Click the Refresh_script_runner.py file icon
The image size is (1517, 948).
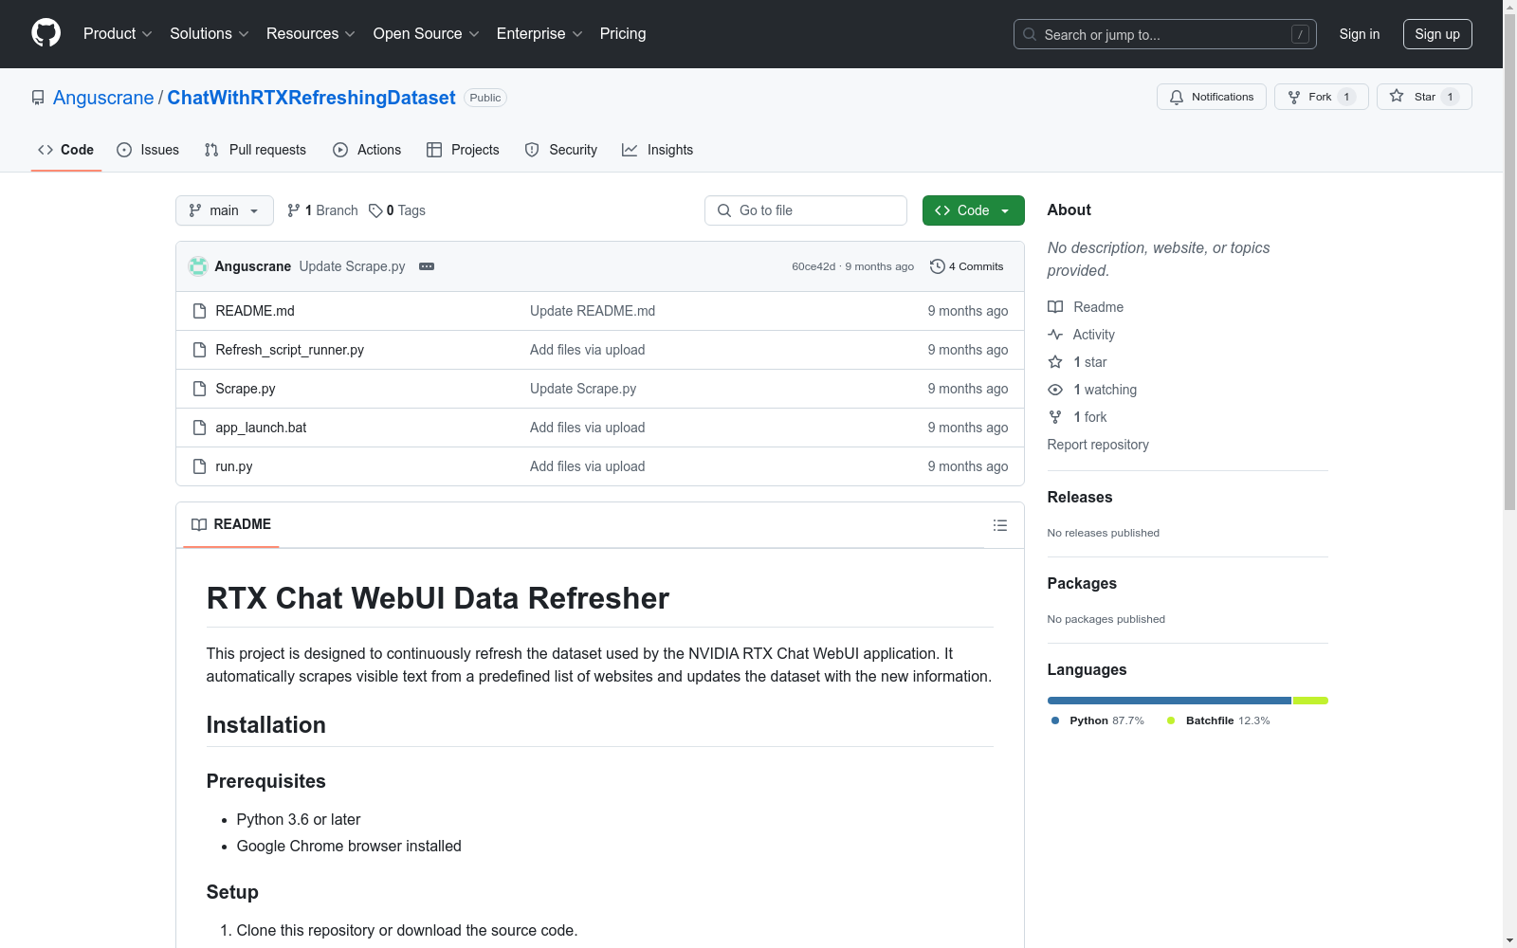(199, 350)
